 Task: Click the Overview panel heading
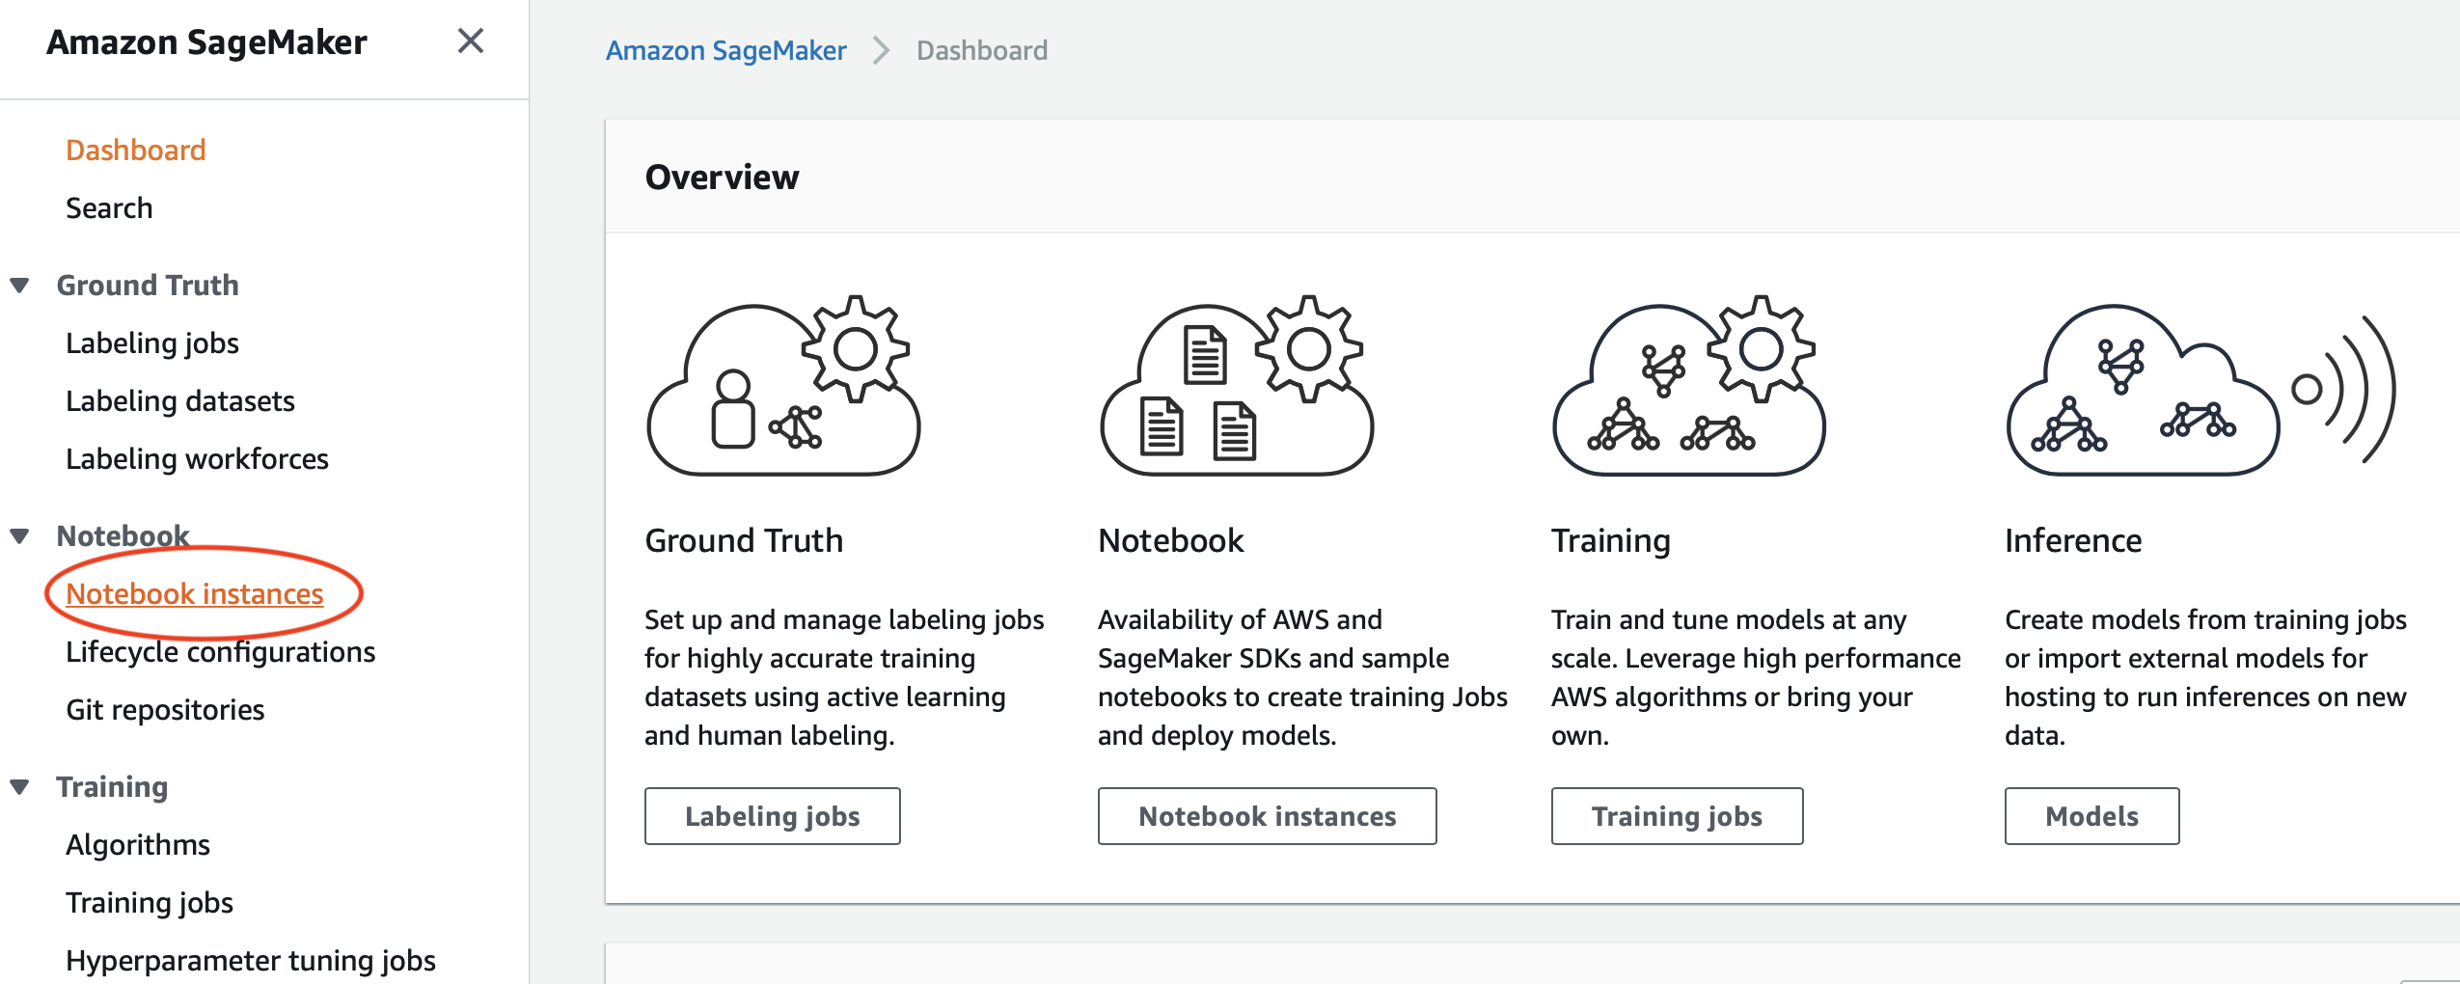722,178
